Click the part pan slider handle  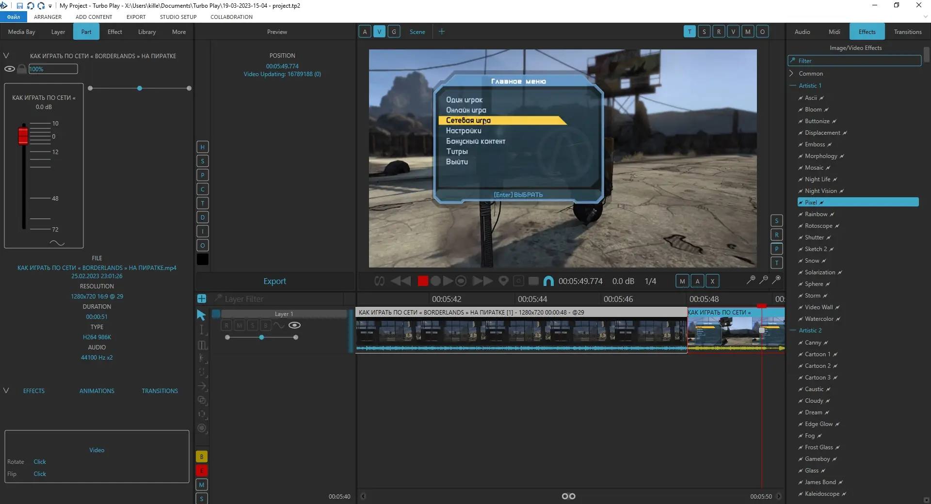tap(140, 88)
